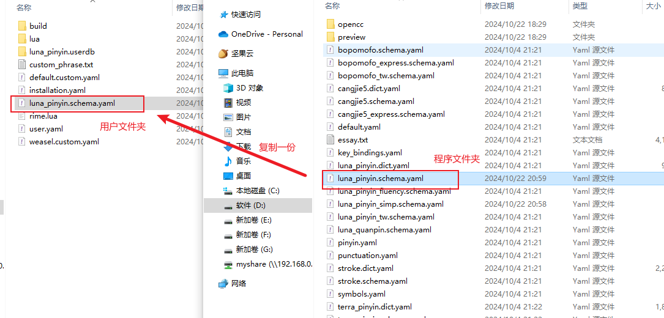Image resolution: width=664 pixels, height=318 pixels.
Task: Click the 名称 column header in left window
Action: 24,7
